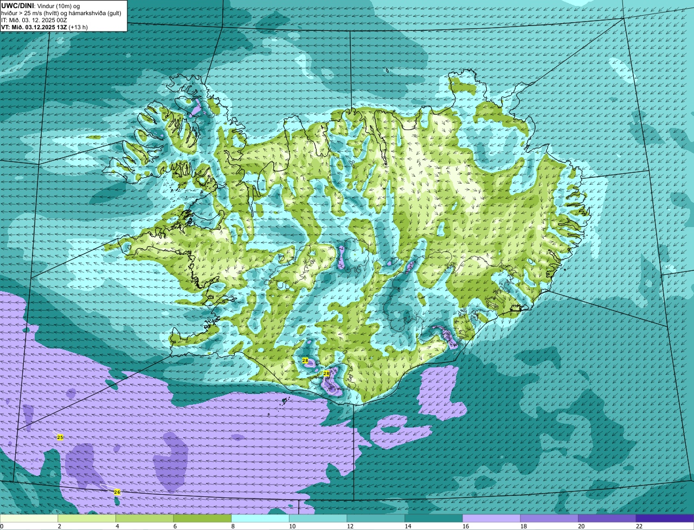Choose the 10–12 m/s light teal legend swatch
Screen dimensions: 694x530
[x=318, y=518]
